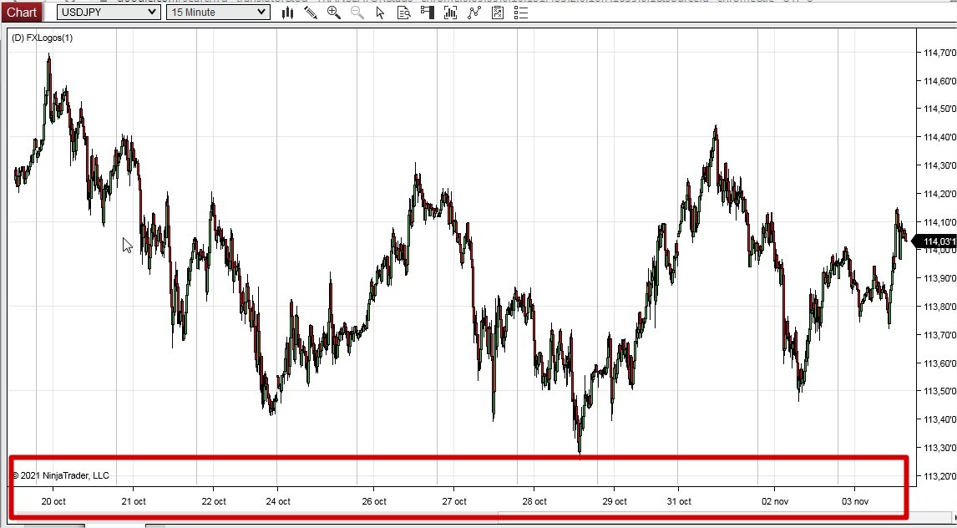Open the properties list icon

pyautogui.click(x=520, y=13)
